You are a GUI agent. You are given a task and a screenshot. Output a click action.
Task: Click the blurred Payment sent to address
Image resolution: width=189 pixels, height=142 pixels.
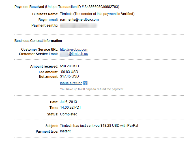click(78, 25)
